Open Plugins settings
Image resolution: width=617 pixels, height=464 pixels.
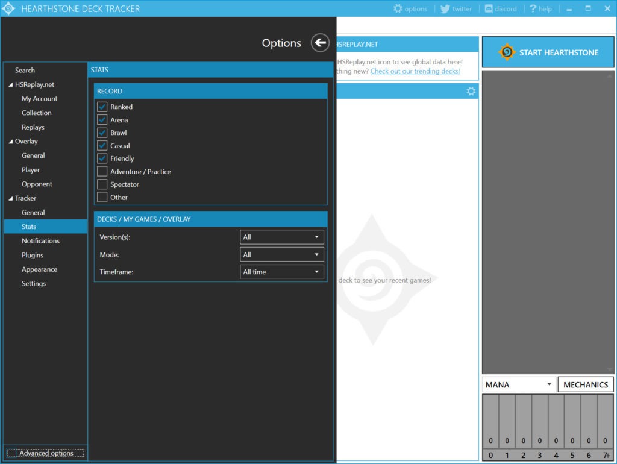click(33, 255)
